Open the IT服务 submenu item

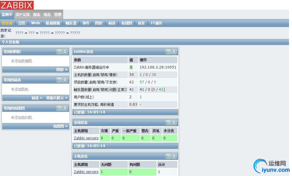(x=156, y=23)
